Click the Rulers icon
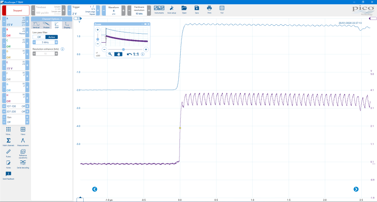The height and width of the screenshot is (202, 377). [x=8, y=152]
